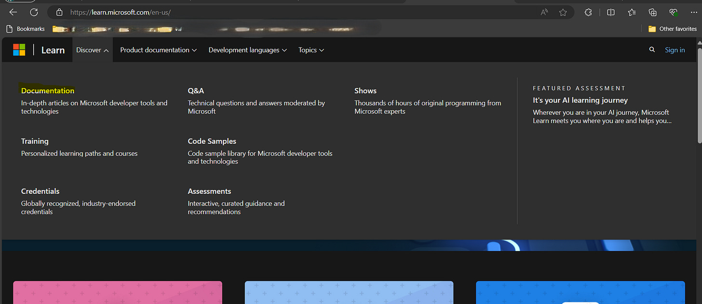Open Browser essentials heart icon
702x304 pixels.
click(674, 13)
